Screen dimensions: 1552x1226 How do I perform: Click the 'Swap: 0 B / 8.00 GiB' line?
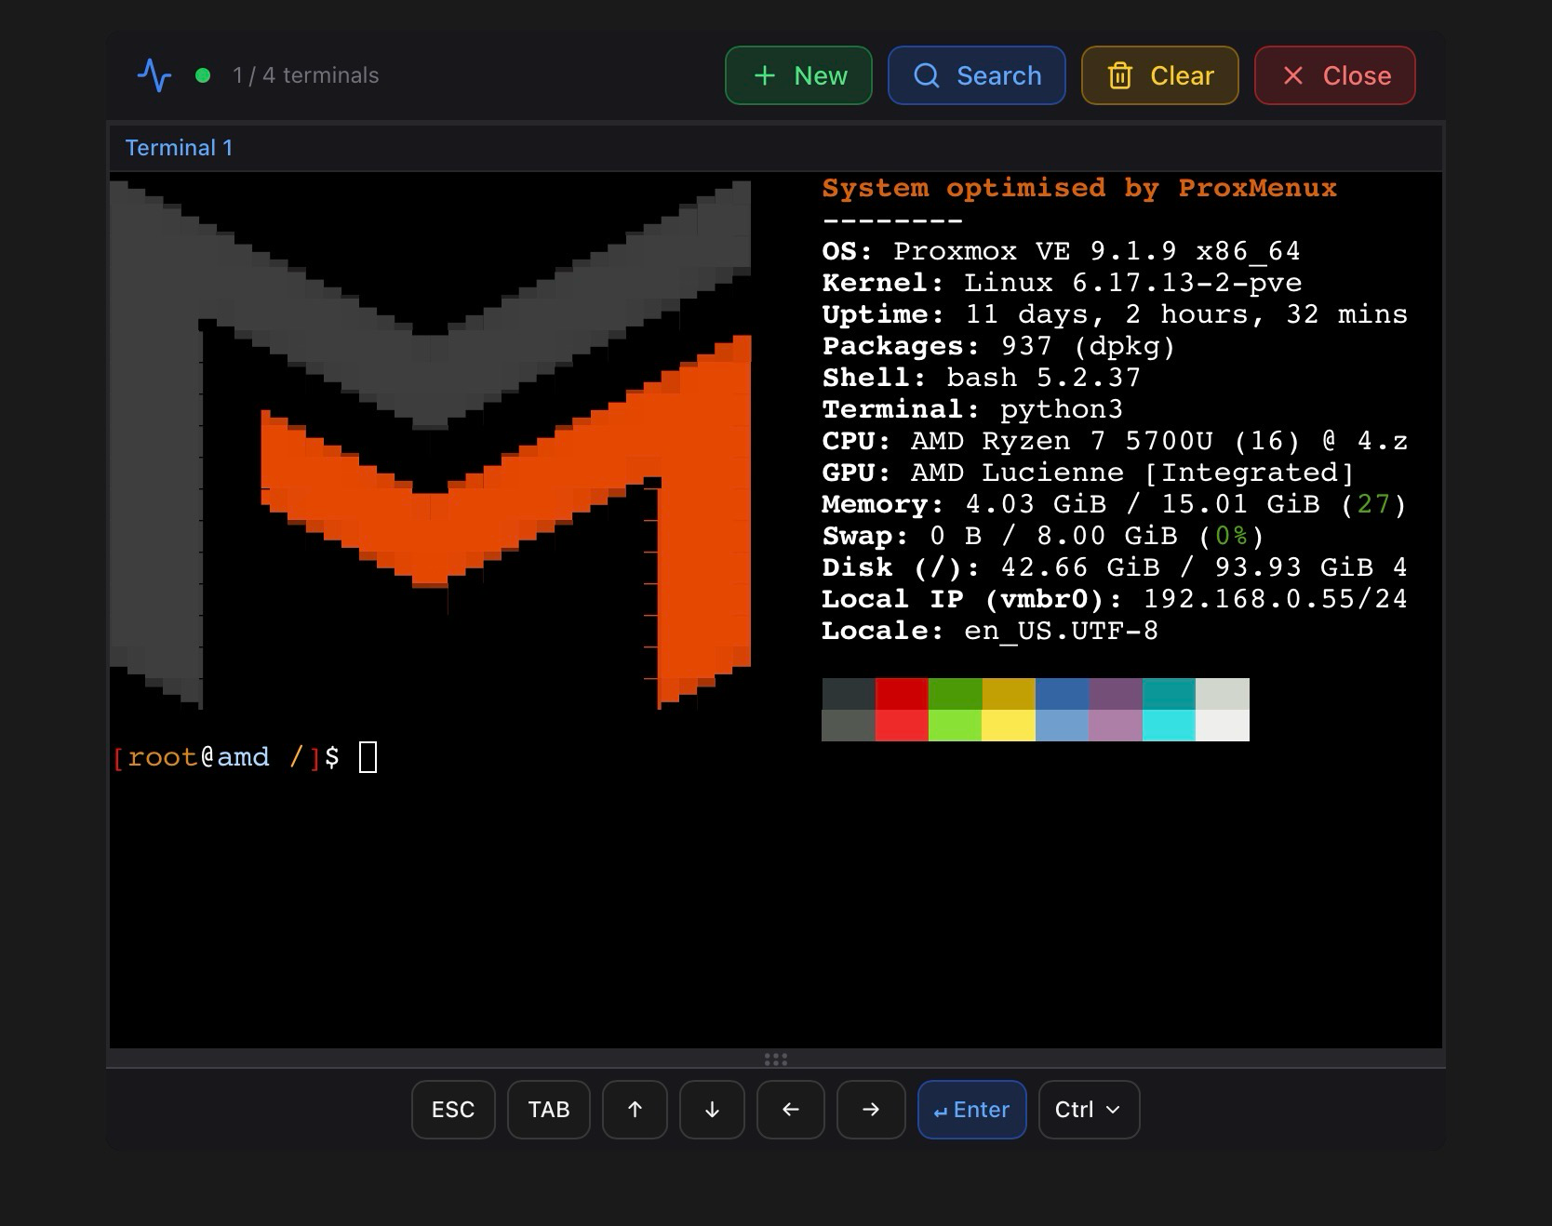point(1043,537)
